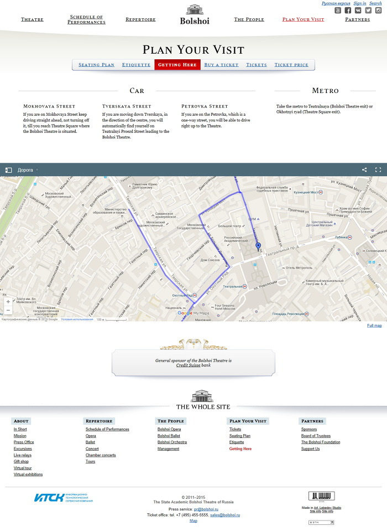The image size is (387, 531).
Task: Email press service at pr@bolshoi.ru
Action: tap(206, 509)
